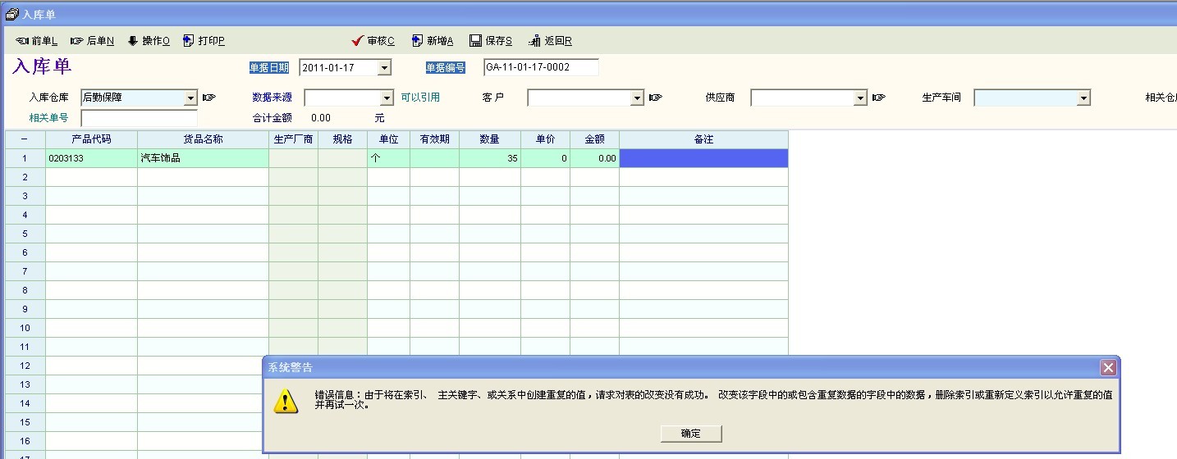Expand the 生产车间 workshop dropdown
Image resolution: width=1177 pixels, height=459 pixels.
[1083, 98]
